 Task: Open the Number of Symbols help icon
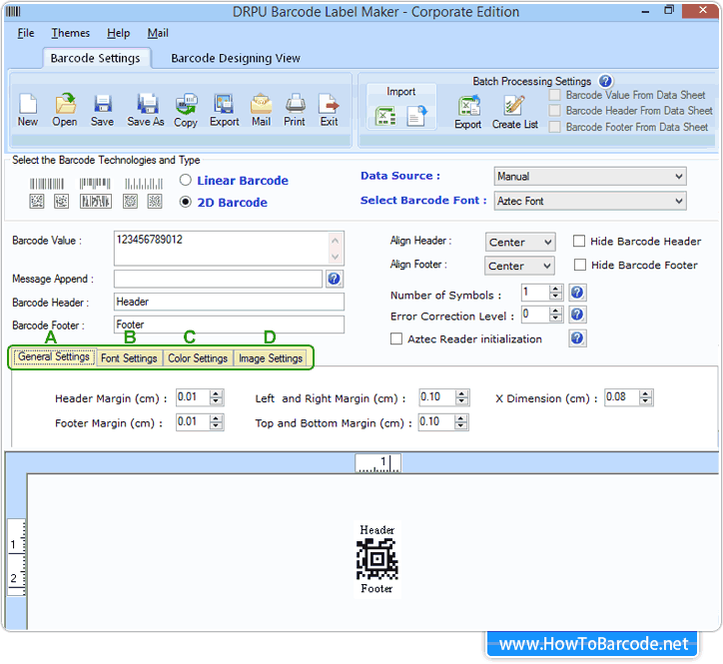tap(577, 293)
